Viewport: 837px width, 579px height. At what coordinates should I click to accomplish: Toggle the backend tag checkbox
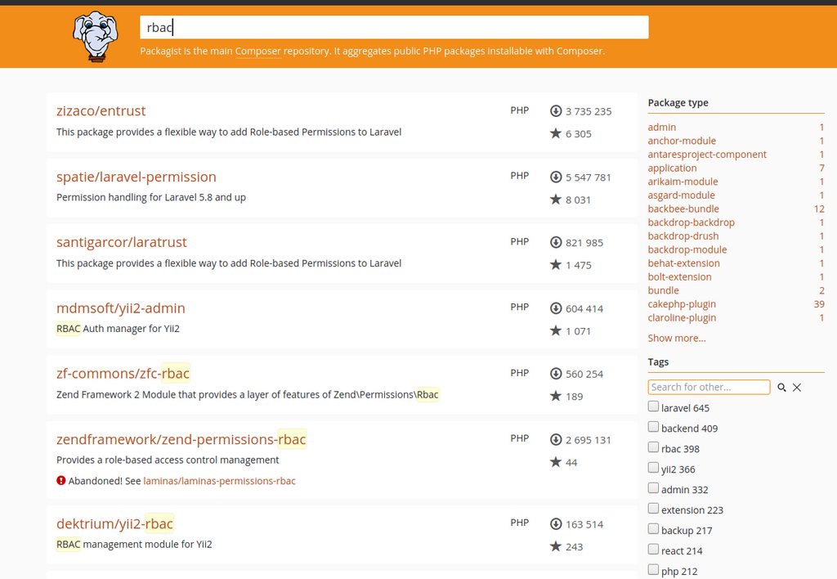pyautogui.click(x=653, y=427)
